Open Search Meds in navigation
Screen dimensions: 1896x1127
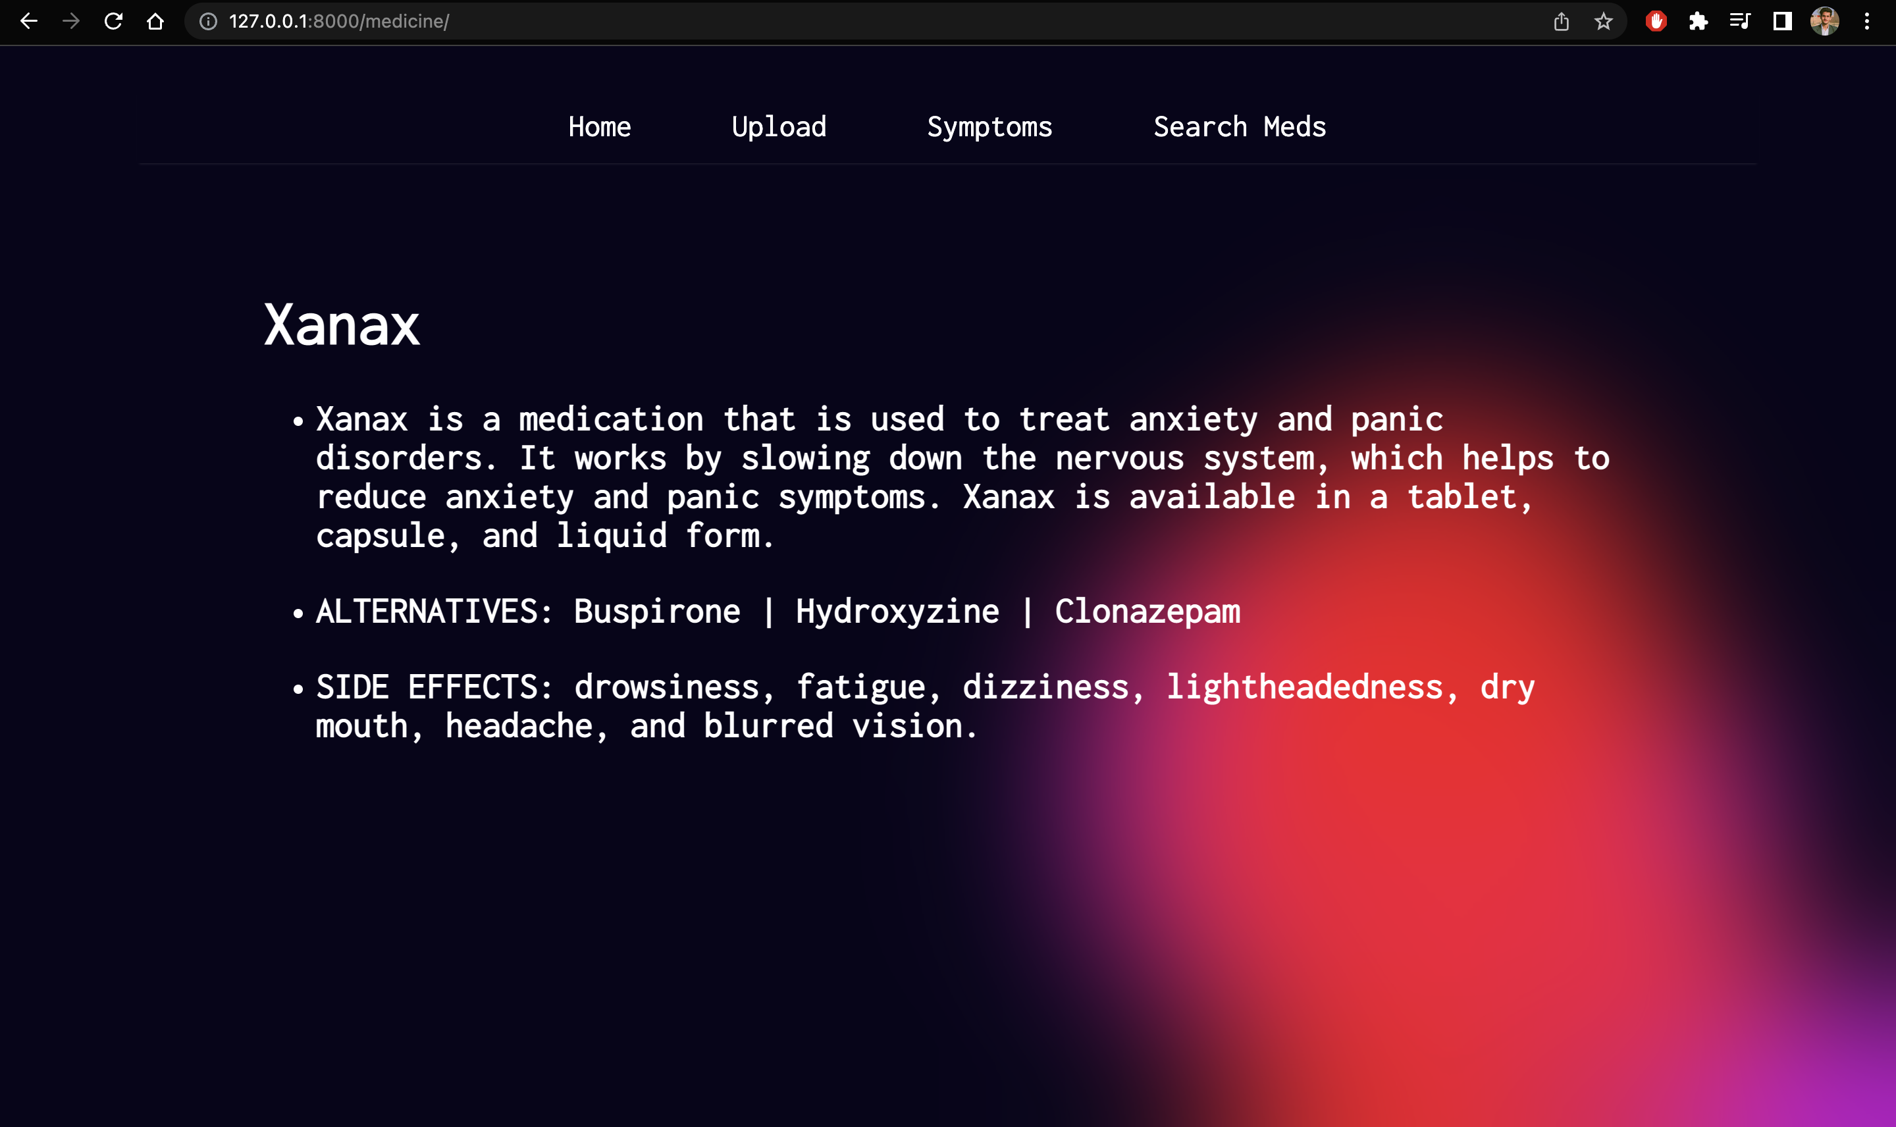click(x=1239, y=127)
